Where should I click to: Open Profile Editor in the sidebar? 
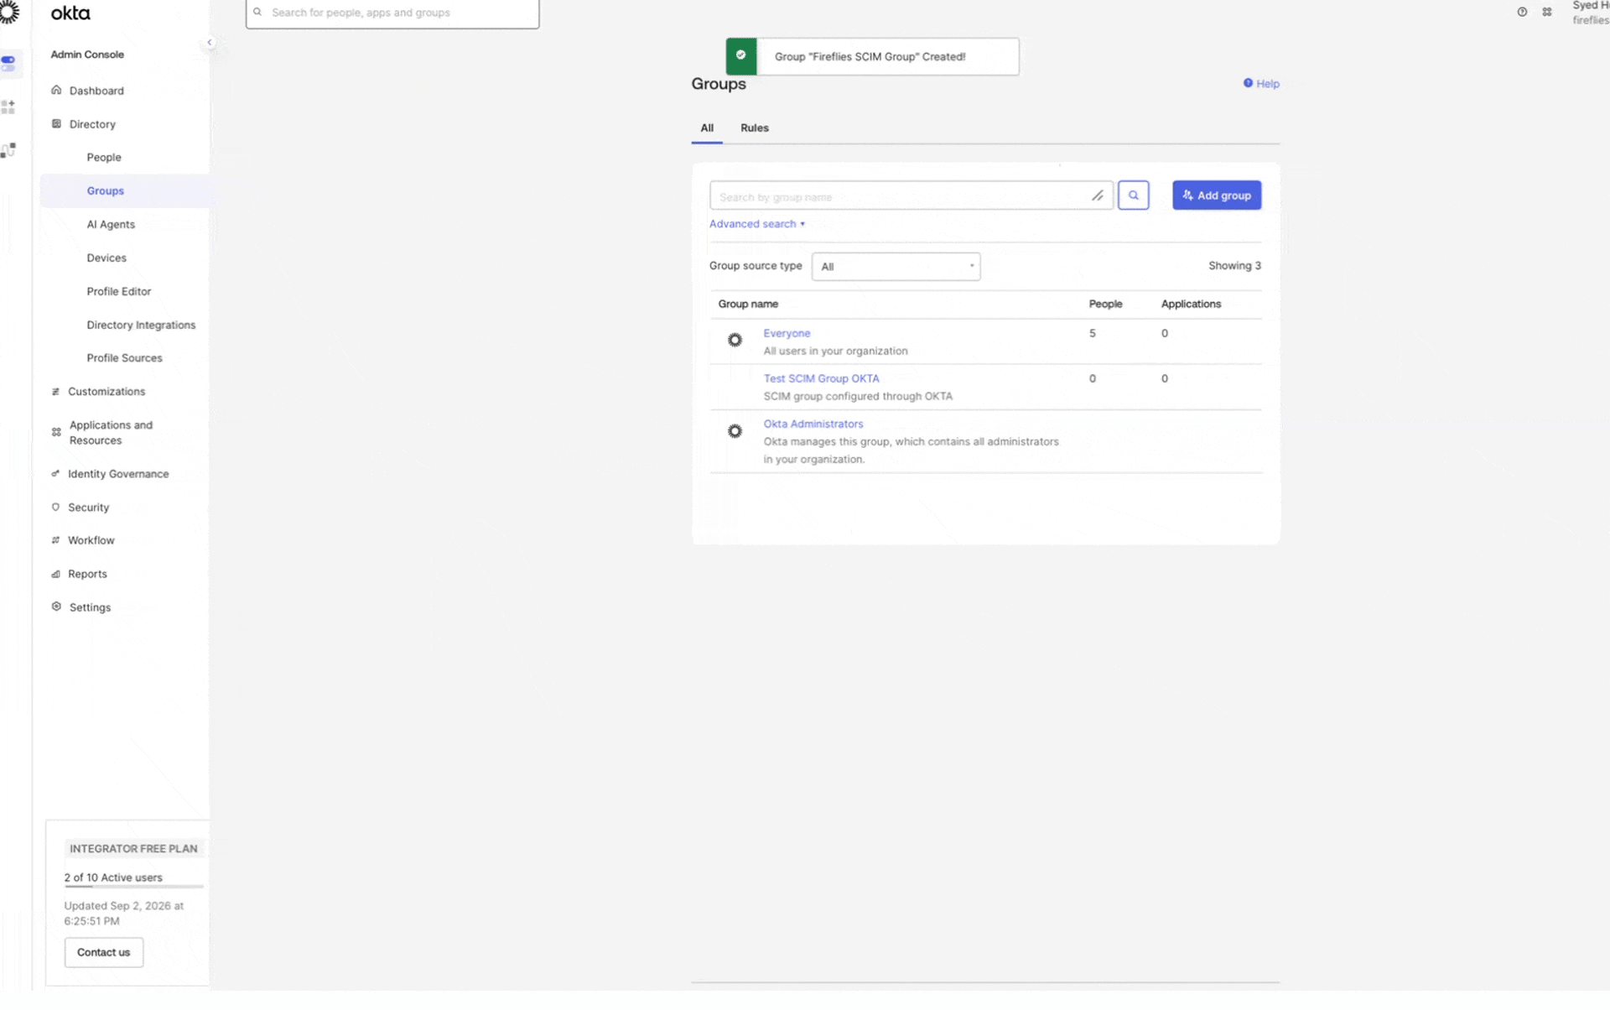coord(119,292)
